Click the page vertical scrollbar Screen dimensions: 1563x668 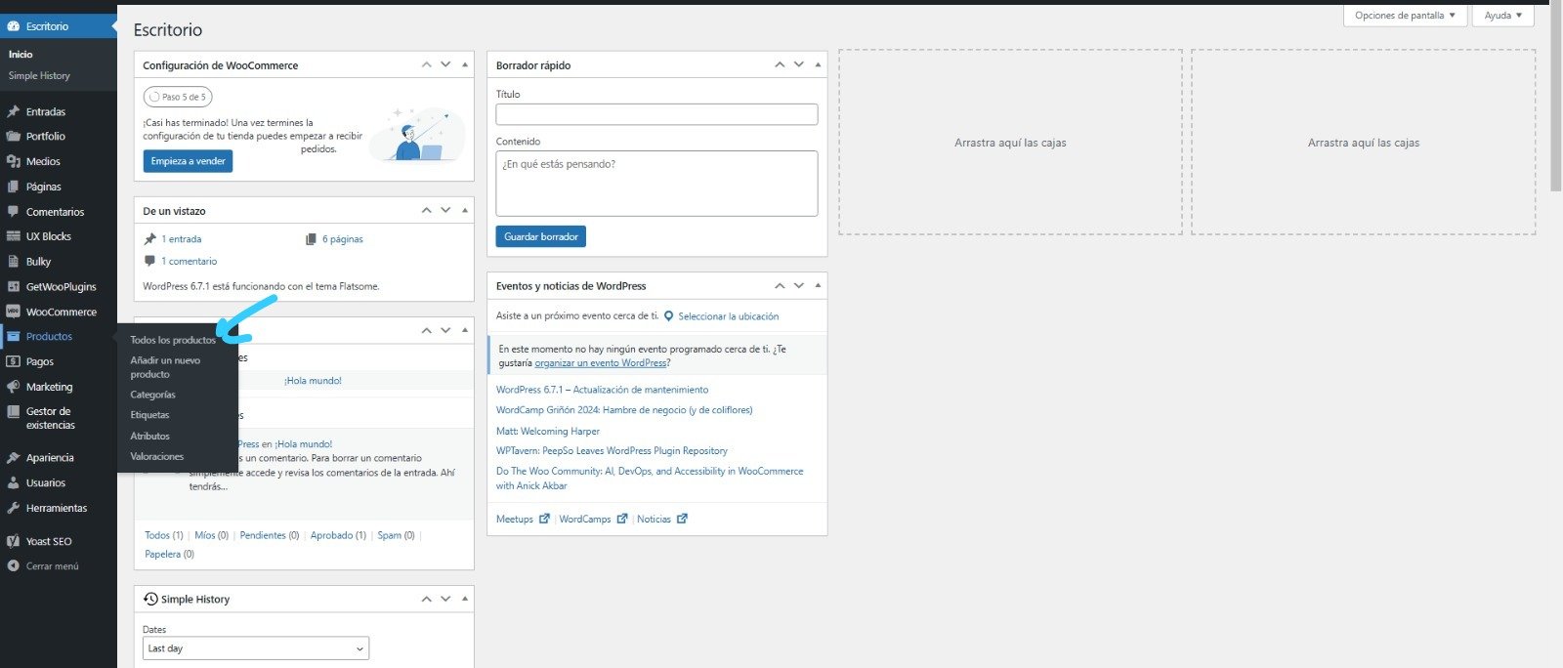(1555, 98)
